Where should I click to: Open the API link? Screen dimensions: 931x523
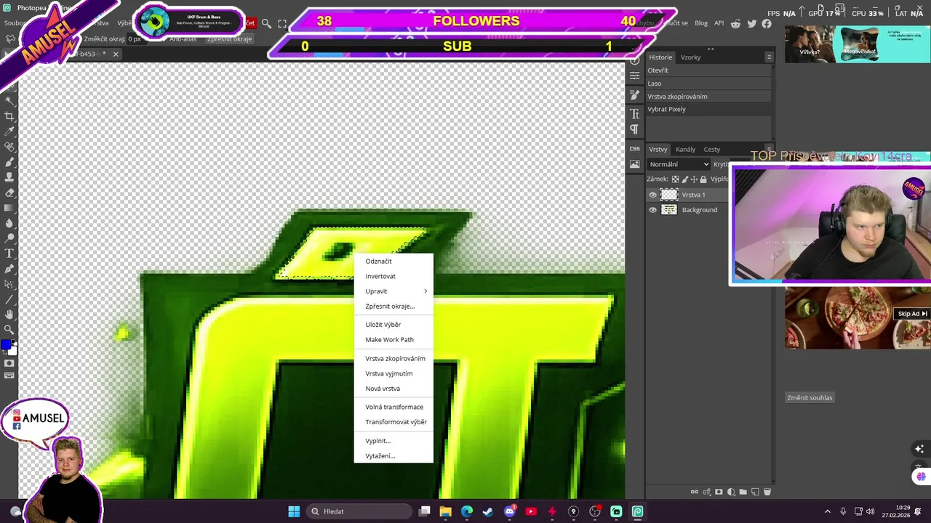pos(719,23)
